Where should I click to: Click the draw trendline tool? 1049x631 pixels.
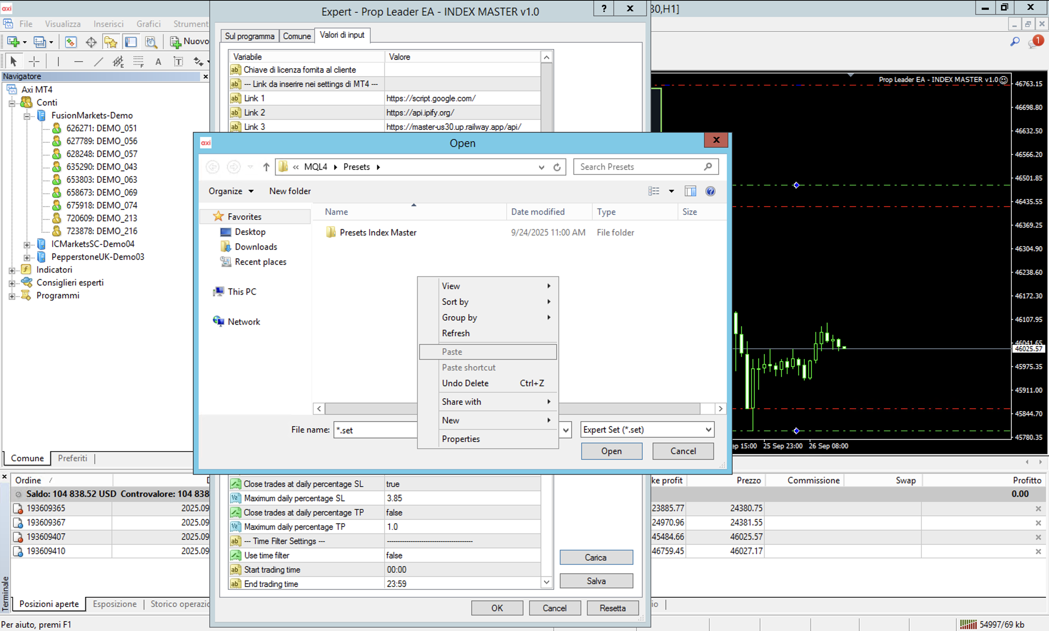click(x=98, y=62)
